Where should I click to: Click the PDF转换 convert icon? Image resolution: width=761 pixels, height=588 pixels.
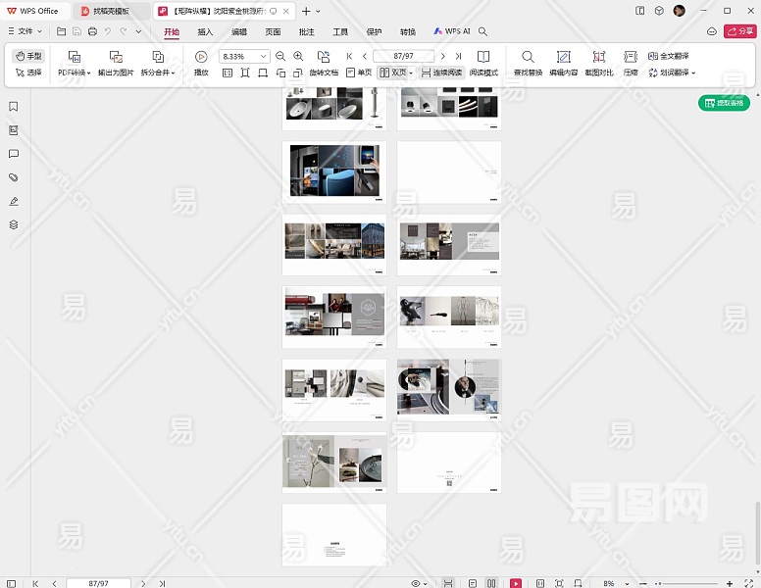tap(74, 57)
